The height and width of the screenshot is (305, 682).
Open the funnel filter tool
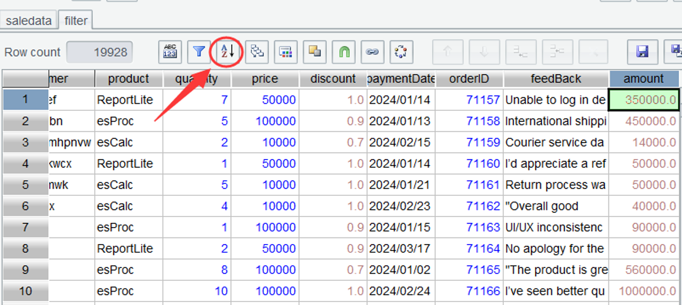coord(199,52)
